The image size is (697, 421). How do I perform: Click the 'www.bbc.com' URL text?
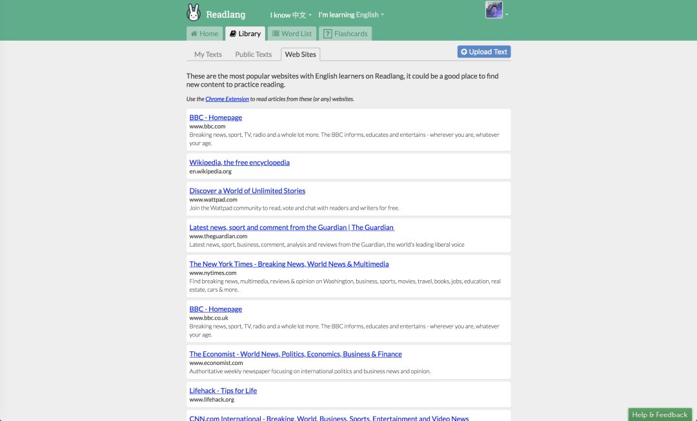pos(207,127)
